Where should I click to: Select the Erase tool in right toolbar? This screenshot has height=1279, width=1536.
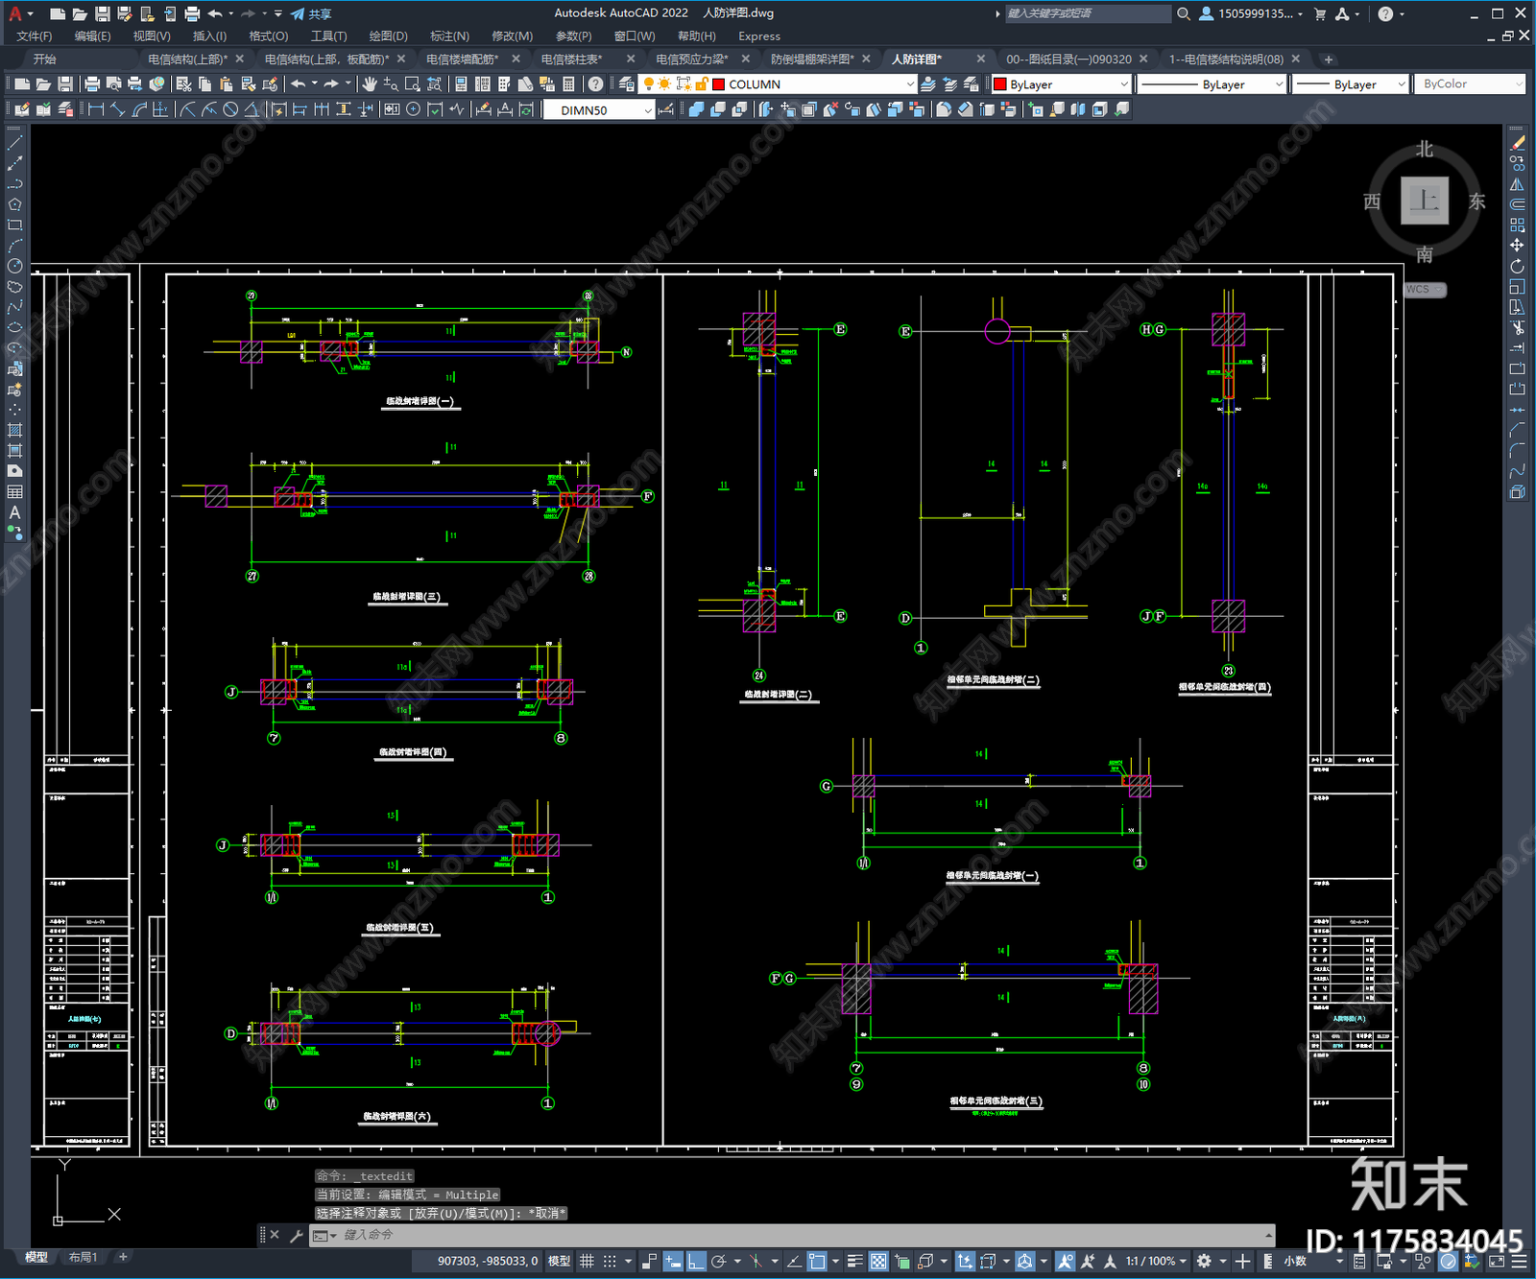[x=1518, y=142]
